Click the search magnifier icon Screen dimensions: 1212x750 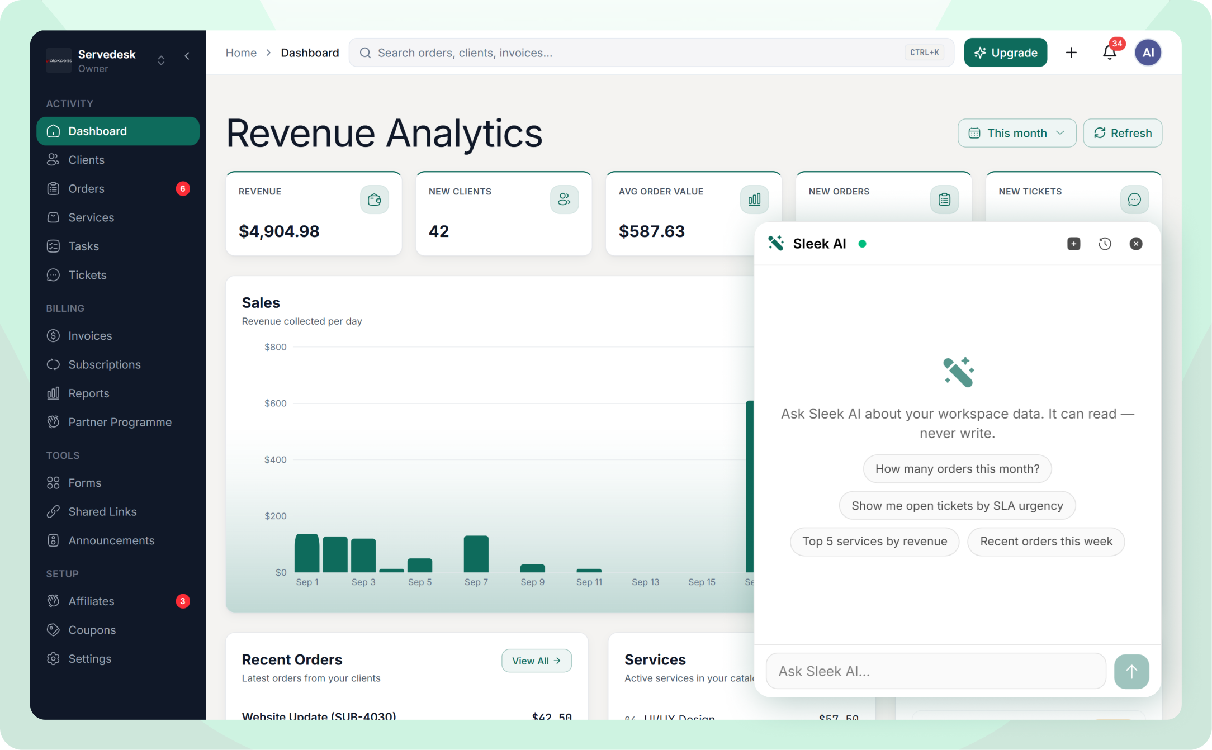[365, 53]
